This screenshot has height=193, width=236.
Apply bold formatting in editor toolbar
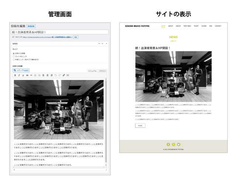pyautogui.click(x=15, y=75)
